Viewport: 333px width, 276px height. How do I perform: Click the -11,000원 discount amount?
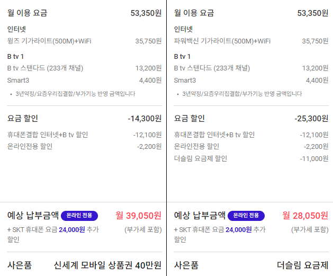pos(314,158)
